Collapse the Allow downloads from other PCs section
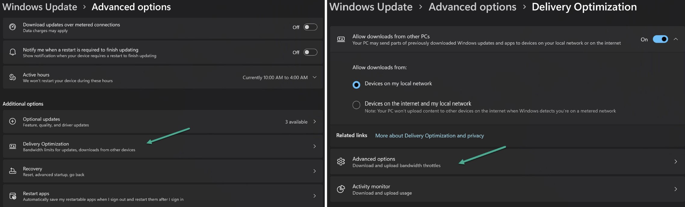685x207 pixels. pos(676,39)
